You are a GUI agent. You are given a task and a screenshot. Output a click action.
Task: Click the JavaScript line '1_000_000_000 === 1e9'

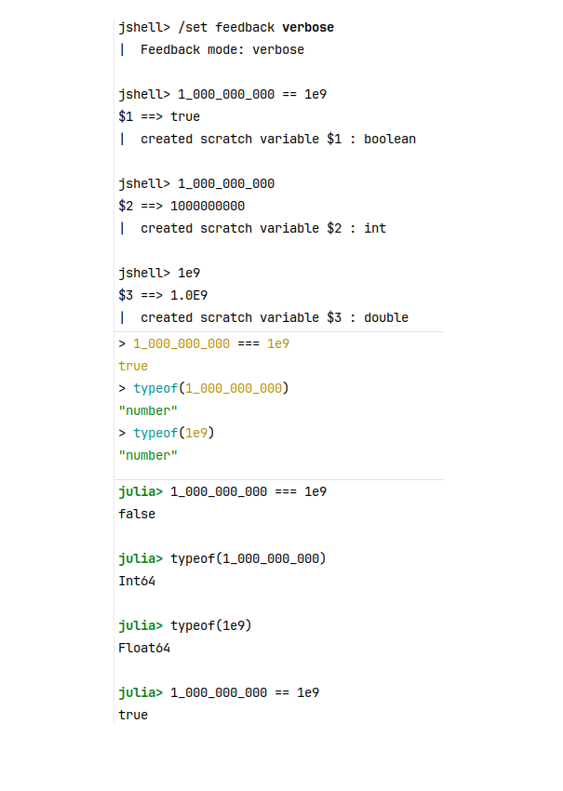pos(204,343)
